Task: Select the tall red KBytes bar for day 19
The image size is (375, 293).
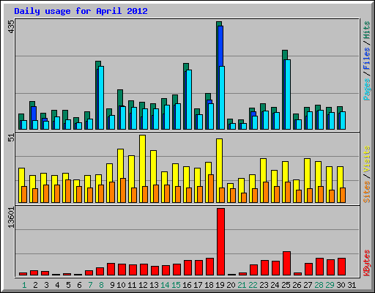Action: (220, 242)
